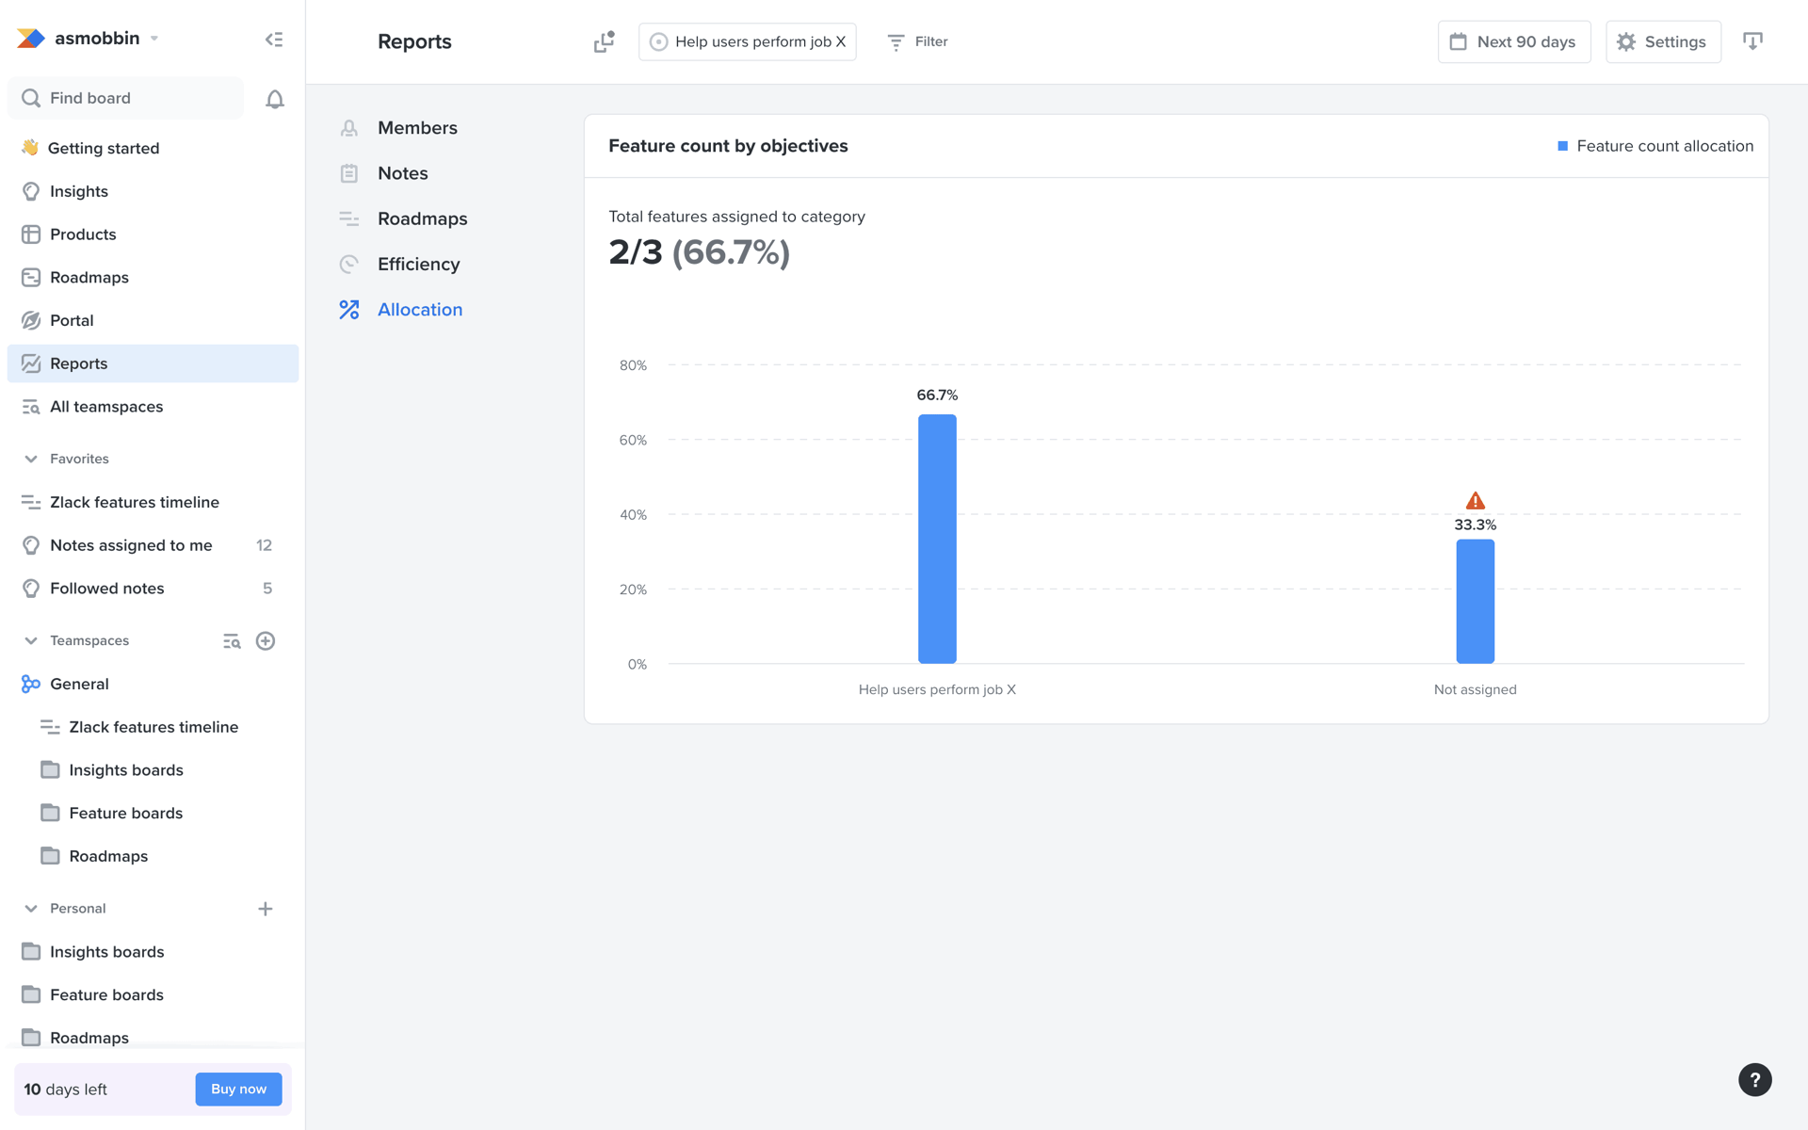Click the Find board search field
Screen dimensions: 1808x1130
coord(125,98)
